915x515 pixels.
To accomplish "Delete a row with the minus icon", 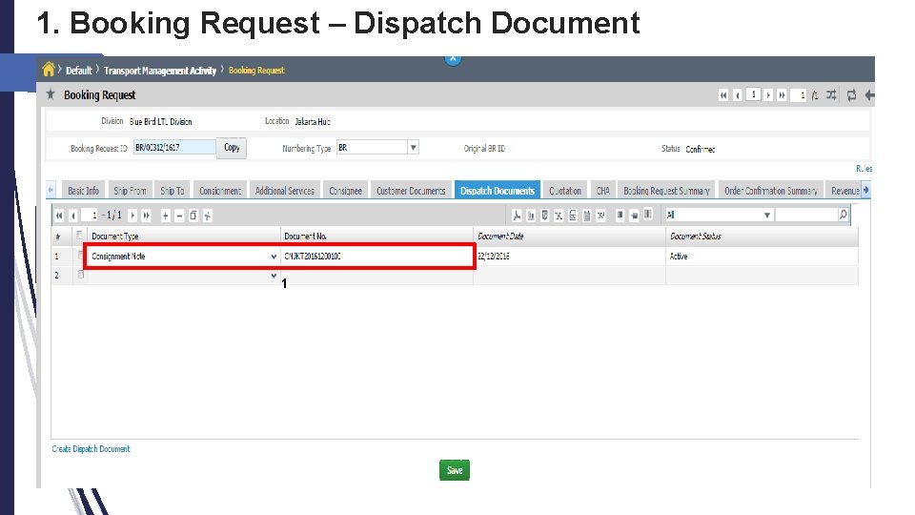I will coord(179,216).
